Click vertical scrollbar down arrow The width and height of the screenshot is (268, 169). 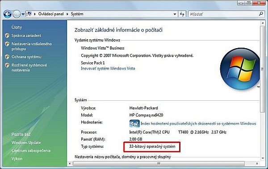[263, 158]
